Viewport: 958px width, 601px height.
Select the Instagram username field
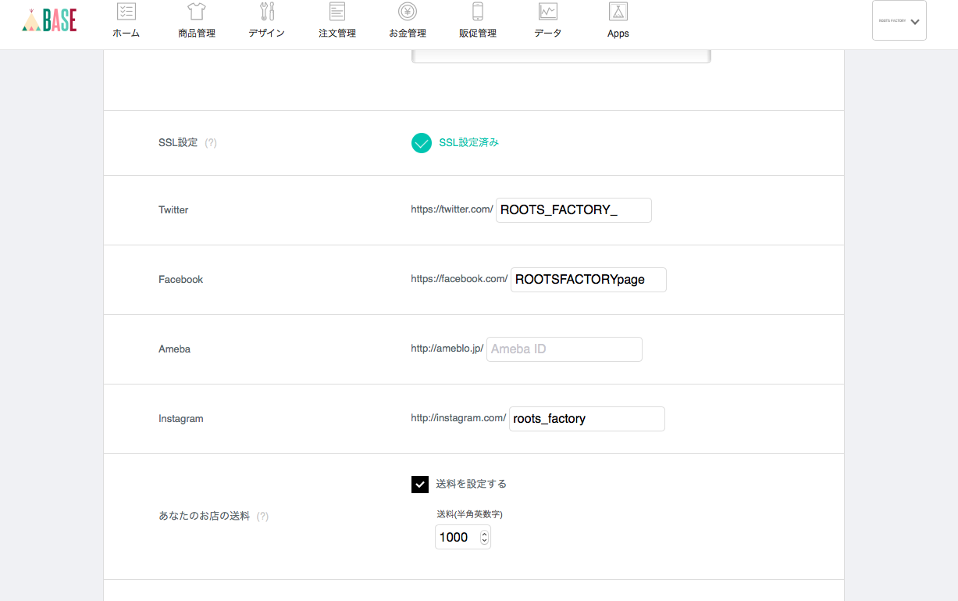tap(586, 419)
